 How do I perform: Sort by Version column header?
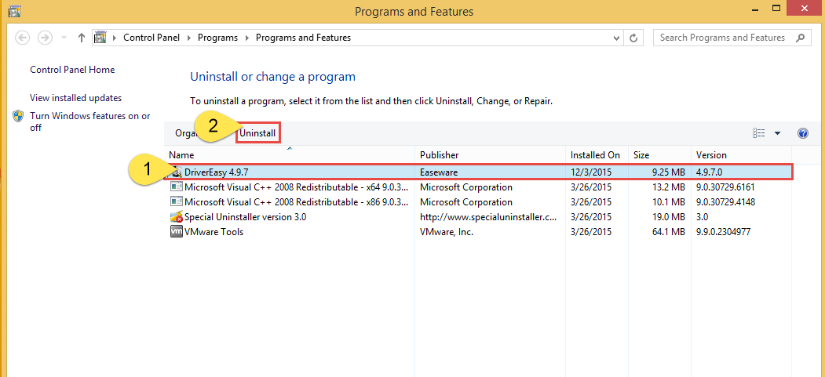click(x=741, y=155)
